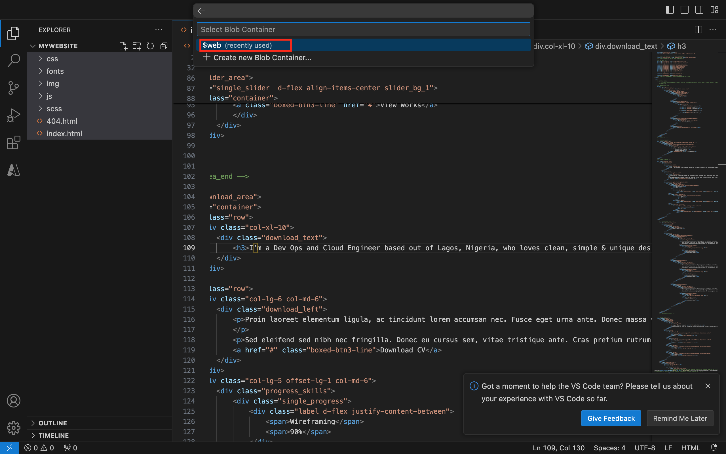
Task: Click the New File icon in Explorer
Action: (x=123, y=46)
